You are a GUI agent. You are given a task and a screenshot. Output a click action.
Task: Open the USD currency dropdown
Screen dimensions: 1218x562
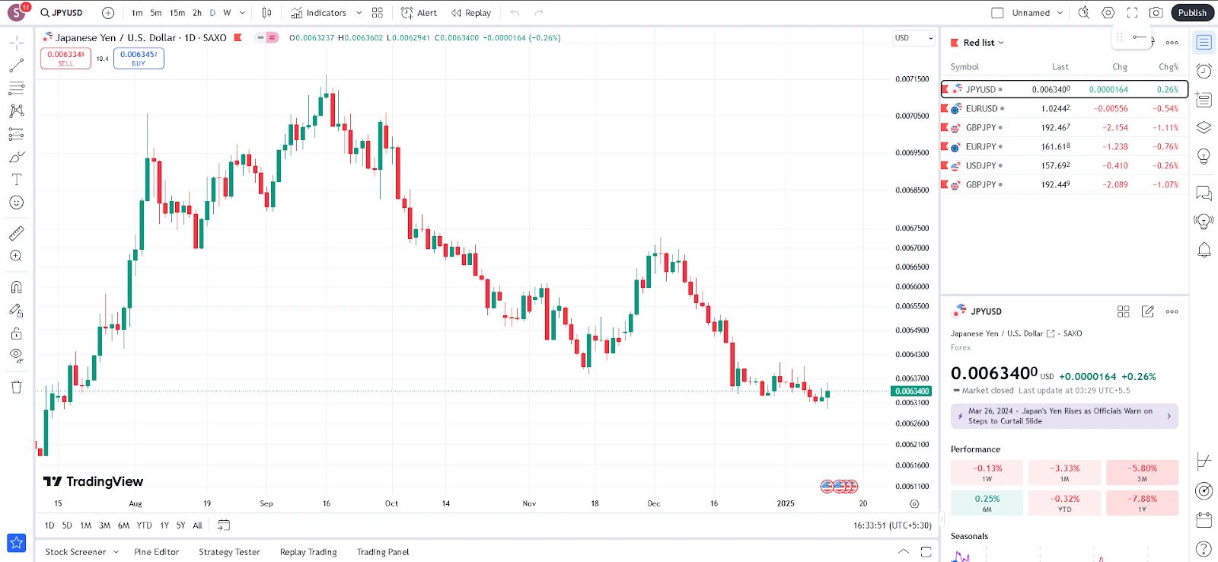[913, 38]
